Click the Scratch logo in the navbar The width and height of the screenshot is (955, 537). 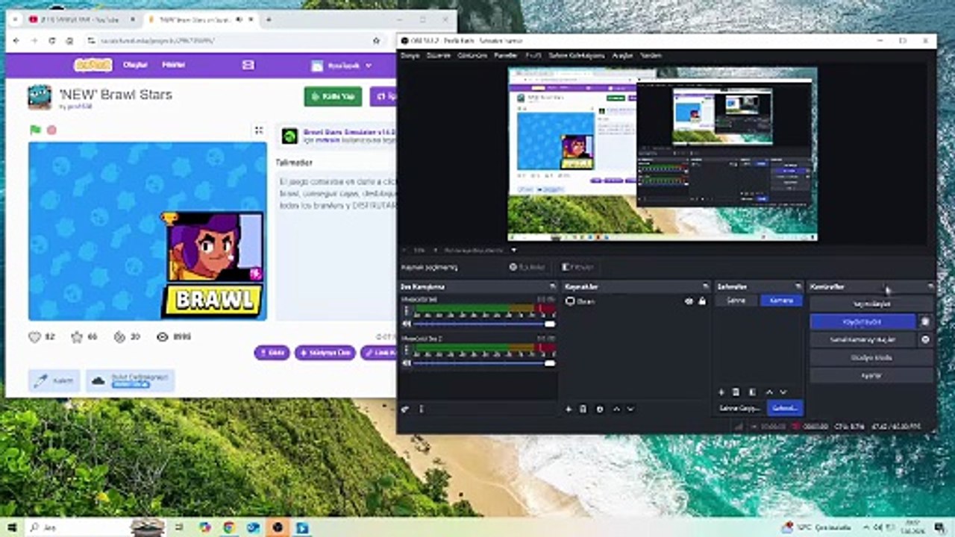pyautogui.click(x=93, y=65)
